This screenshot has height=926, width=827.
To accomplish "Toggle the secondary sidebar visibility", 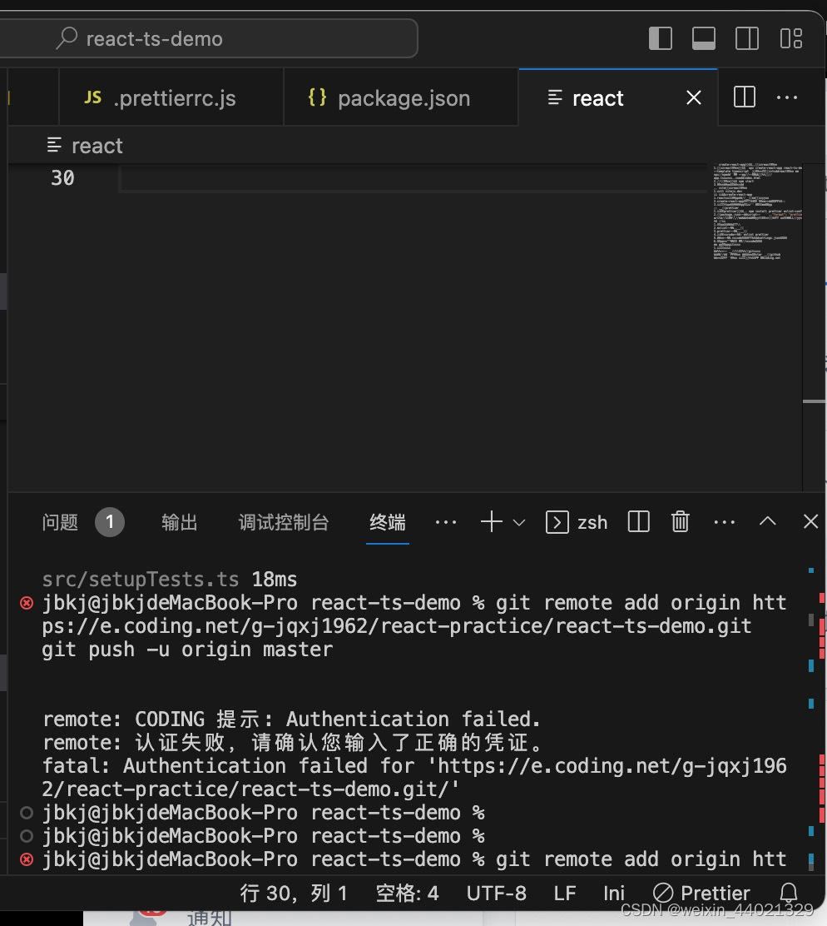I will click(746, 38).
